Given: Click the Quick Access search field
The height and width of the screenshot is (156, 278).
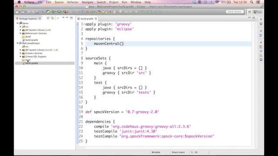Looking at the screenshot, I should click(x=235, y=12).
